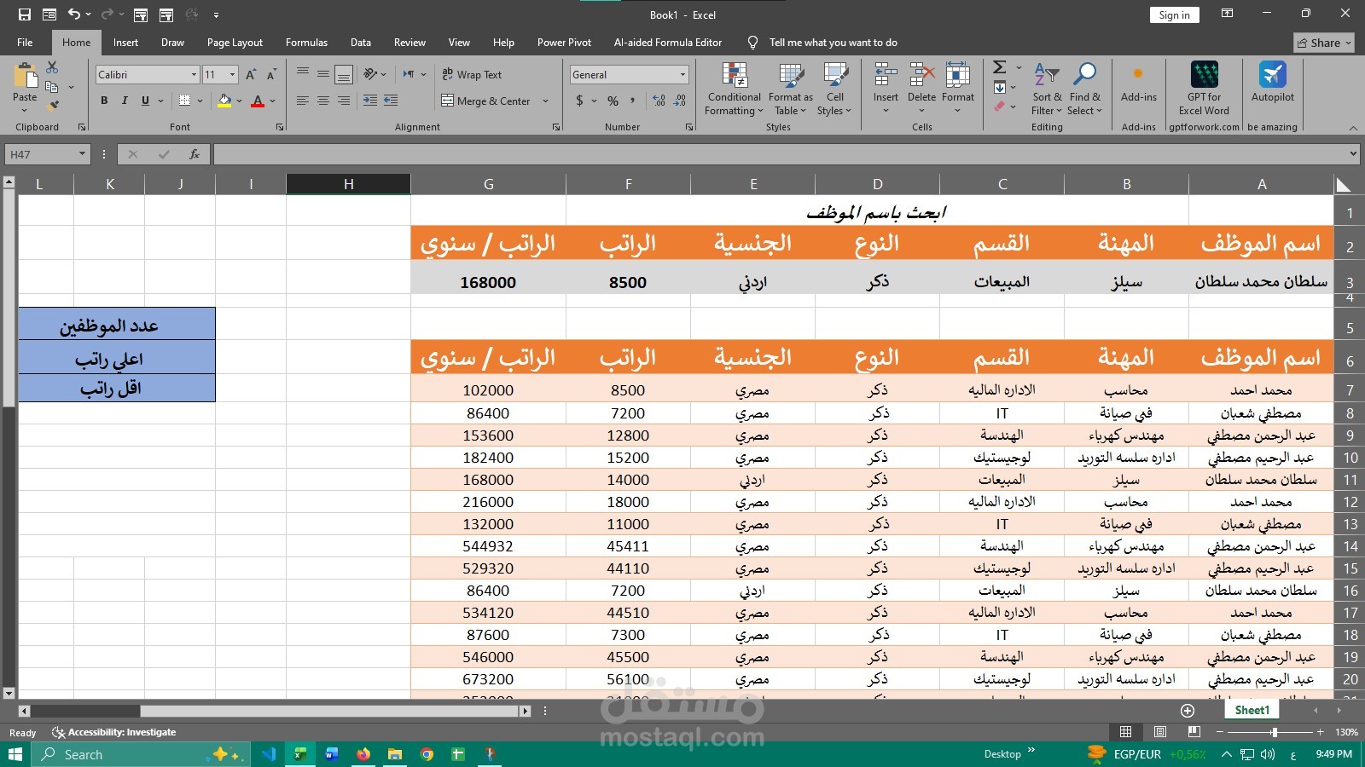Image resolution: width=1365 pixels, height=767 pixels.
Task: Switch to the Insert tab
Action: coord(125,43)
